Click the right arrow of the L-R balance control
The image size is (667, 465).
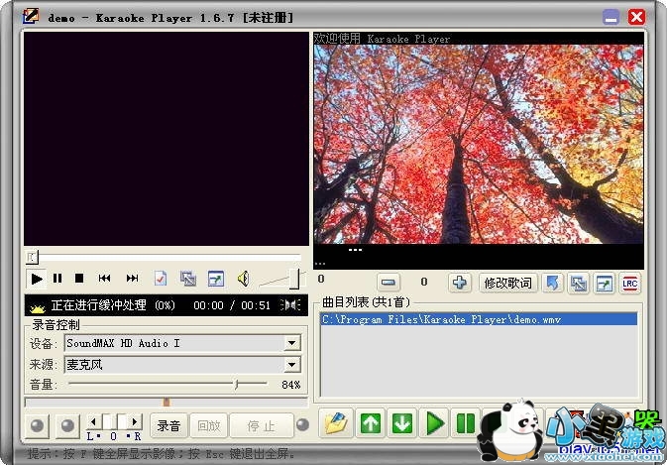tap(136, 421)
